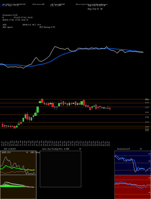The height and width of the screenshot is (199, 151).
Task: Click the 'MACD: 17.66, 17.88, -0.22' line
Action: tap(14, 20)
